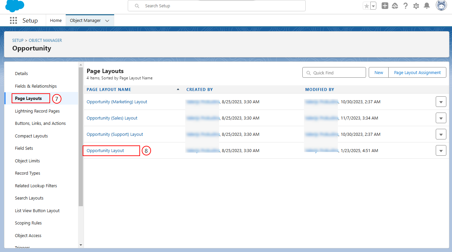Open the user profile avatar
This screenshot has height=252, width=452.
pyautogui.click(x=441, y=6)
